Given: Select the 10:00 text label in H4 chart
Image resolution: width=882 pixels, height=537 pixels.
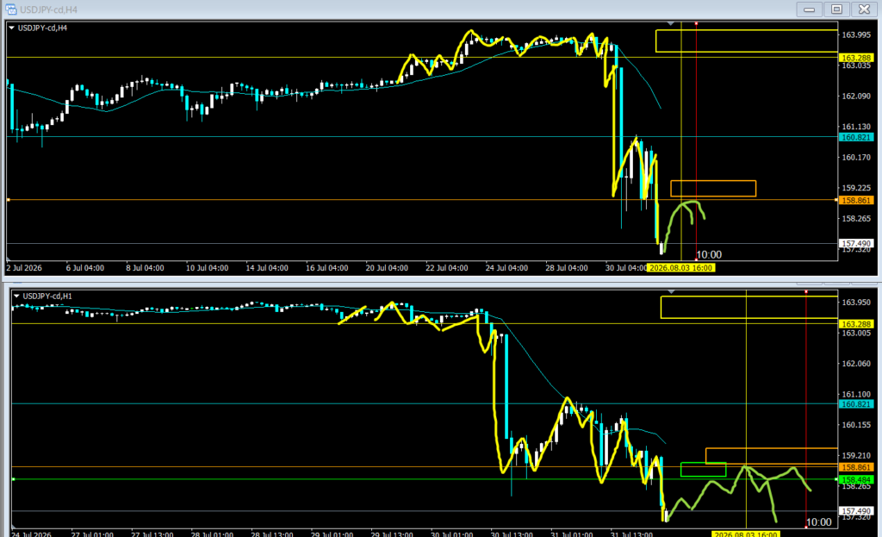Looking at the screenshot, I should 709,255.
